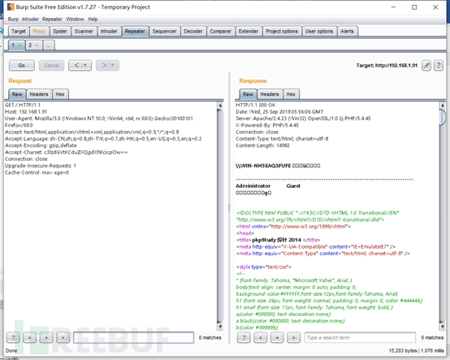Select Repeater tab 1
Viewport: 450px width, 360px height.
tap(13, 46)
